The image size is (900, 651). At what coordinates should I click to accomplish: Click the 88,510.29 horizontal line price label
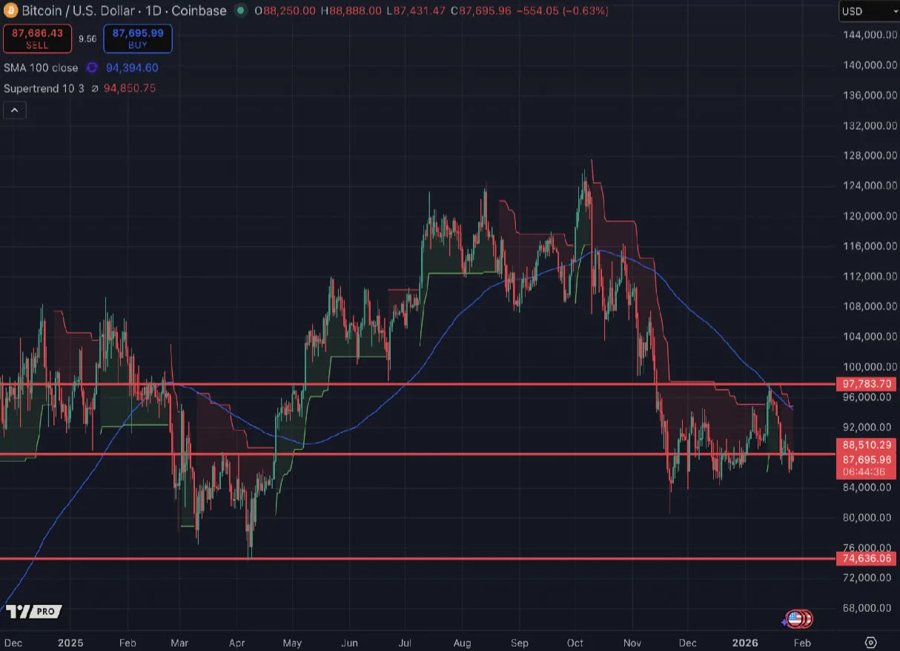(x=867, y=446)
